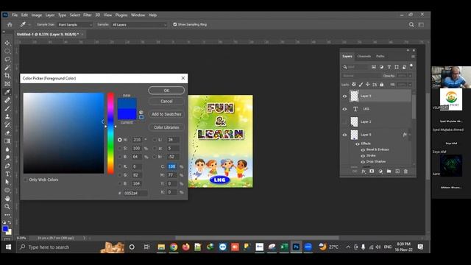Select the L lightness radio button
Screen dimensions: 471x265
[x=155, y=140]
